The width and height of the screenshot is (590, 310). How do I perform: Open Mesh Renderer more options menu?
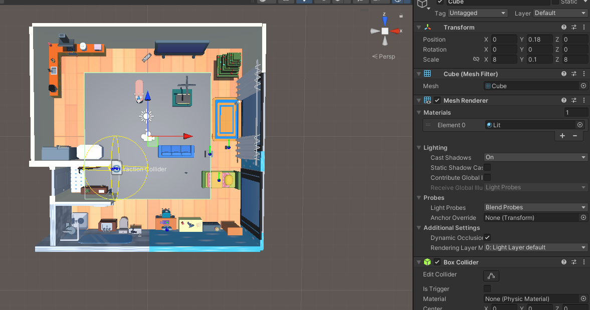[x=583, y=100]
